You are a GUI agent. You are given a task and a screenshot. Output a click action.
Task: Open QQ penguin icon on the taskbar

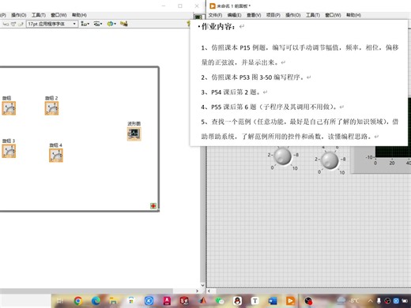237,301
